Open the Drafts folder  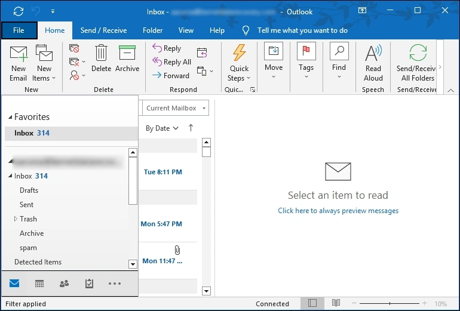[29, 190]
